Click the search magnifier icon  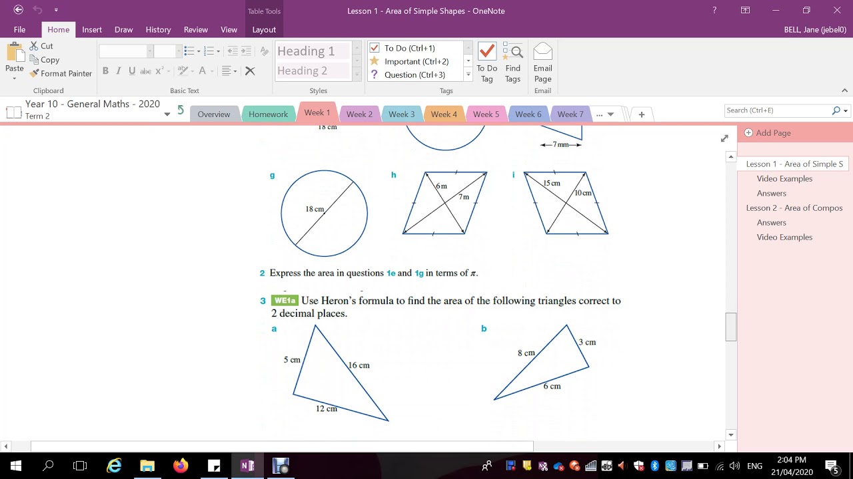point(836,110)
